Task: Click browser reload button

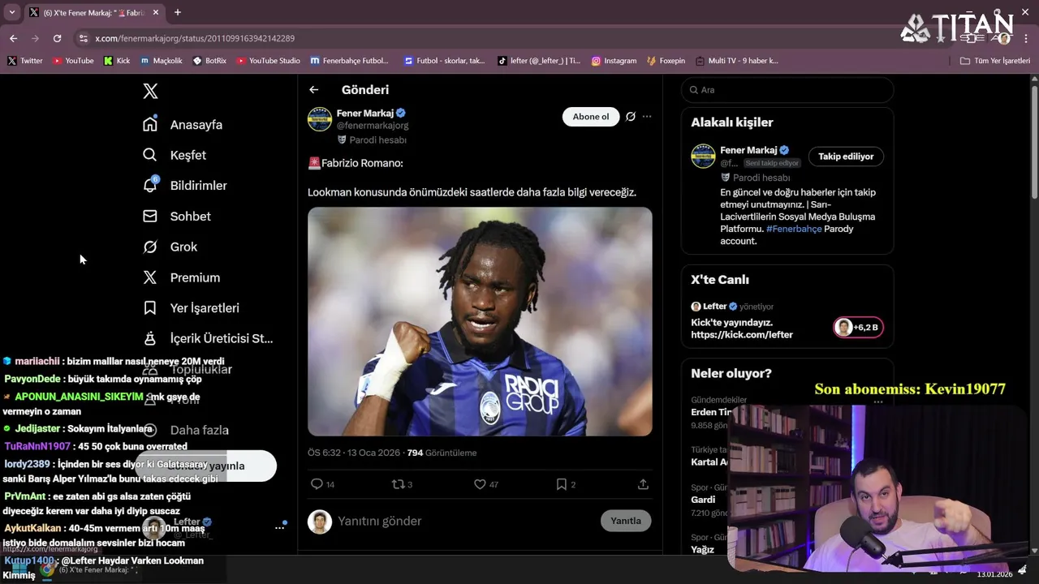Action: [57, 38]
